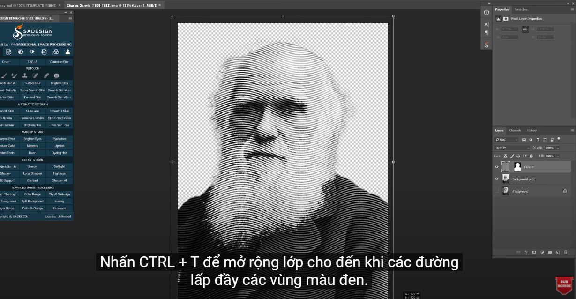Viewport: 576px width, 299px height.
Task: Hide the Background copy layer eye
Action: (497, 179)
